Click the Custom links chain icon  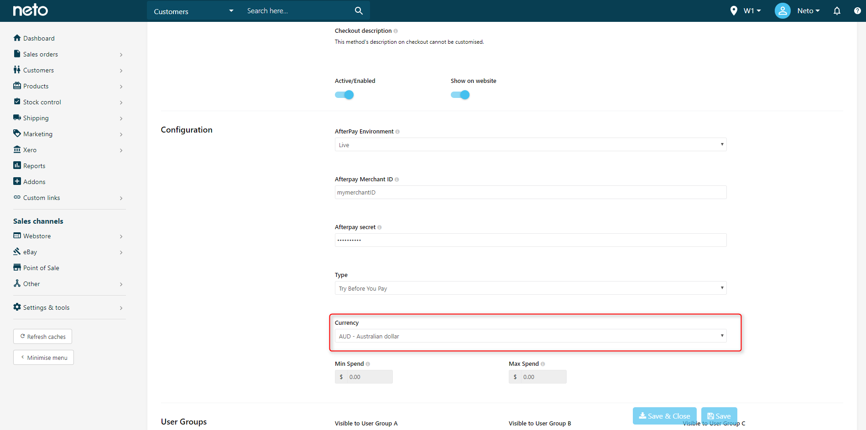tap(17, 197)
